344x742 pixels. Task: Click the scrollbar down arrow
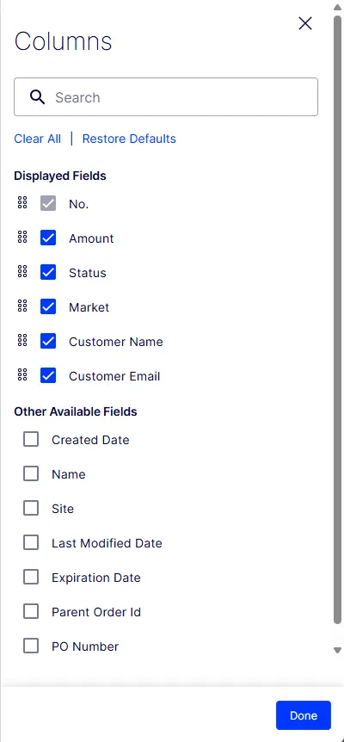coord(337,650)
